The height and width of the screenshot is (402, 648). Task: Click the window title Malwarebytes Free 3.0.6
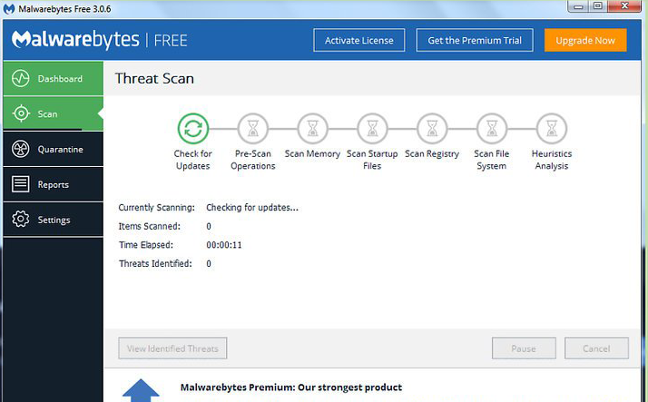click(64, 9)
